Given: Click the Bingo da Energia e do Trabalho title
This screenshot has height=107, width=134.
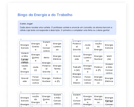Looking at the screenshot, I should [x=45, y=15].
